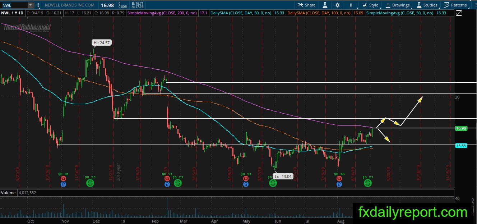Click the red phone icon under $0.14

[245, 178]
